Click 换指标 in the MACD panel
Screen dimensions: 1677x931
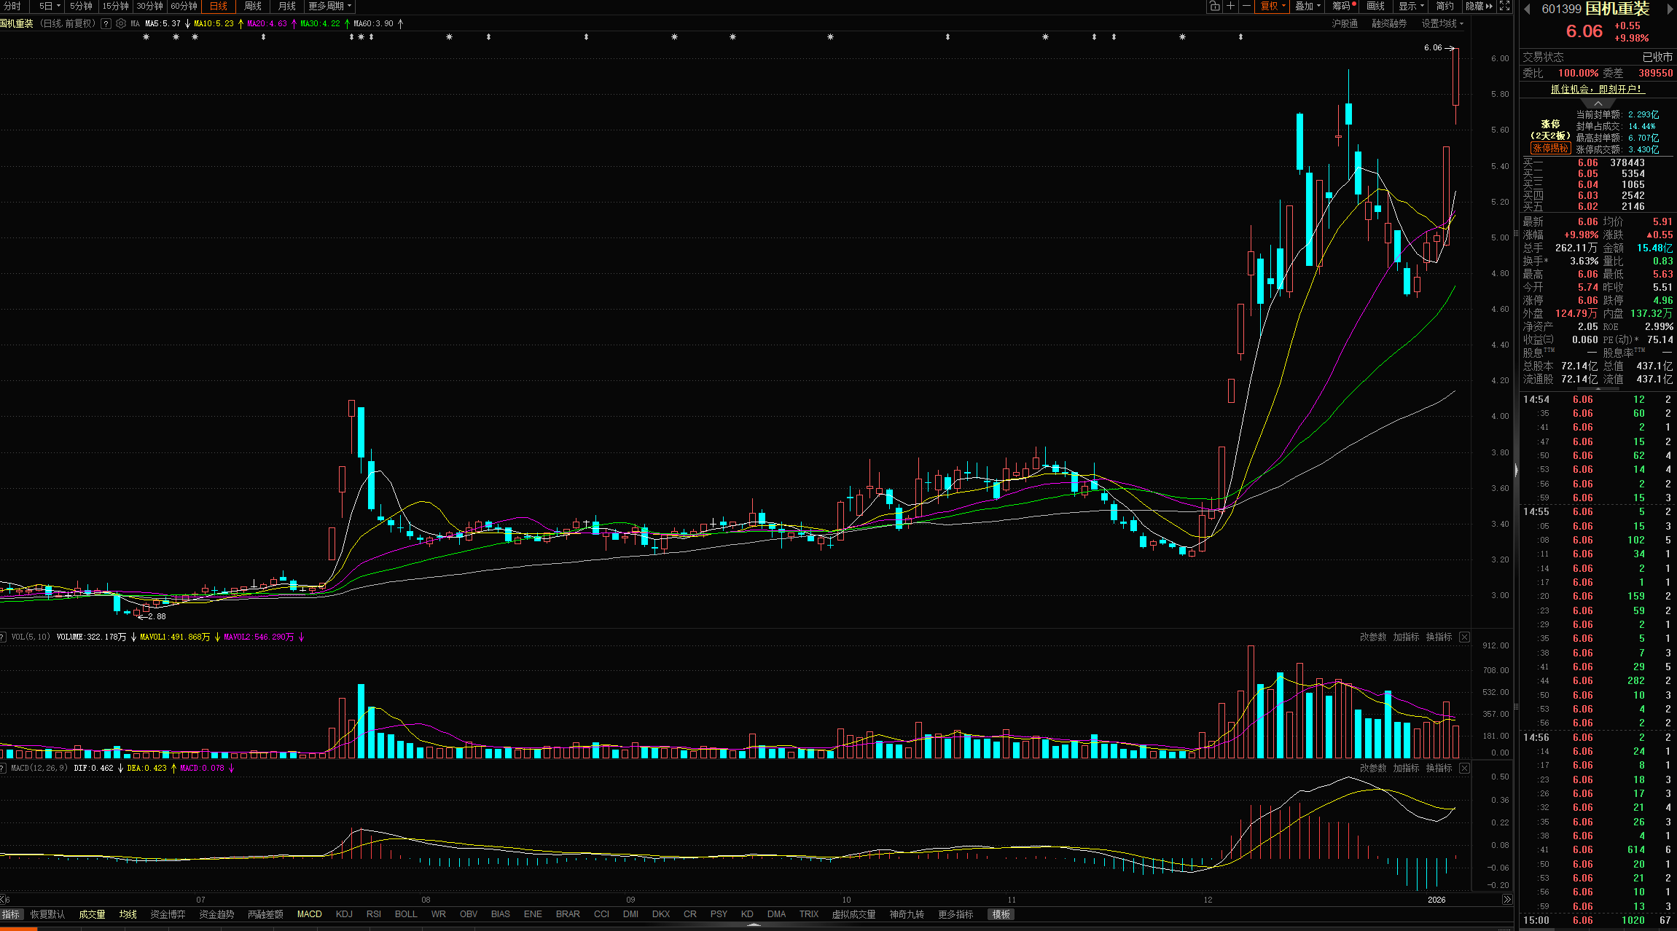point(1439,768)
